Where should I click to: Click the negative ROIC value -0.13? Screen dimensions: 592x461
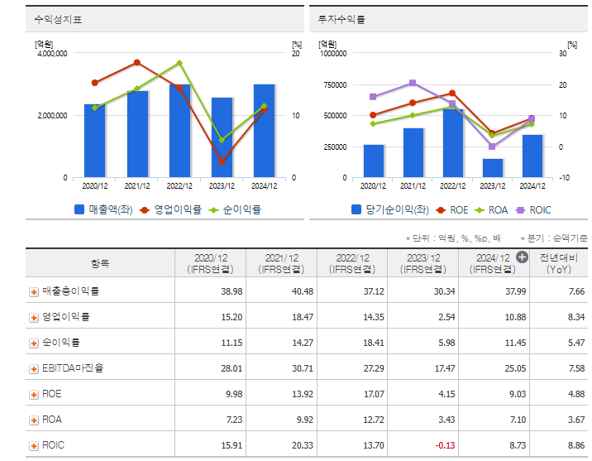click(445, 445)
